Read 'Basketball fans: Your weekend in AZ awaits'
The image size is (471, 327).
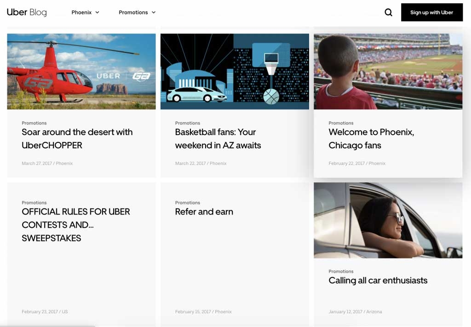point(218,139)
